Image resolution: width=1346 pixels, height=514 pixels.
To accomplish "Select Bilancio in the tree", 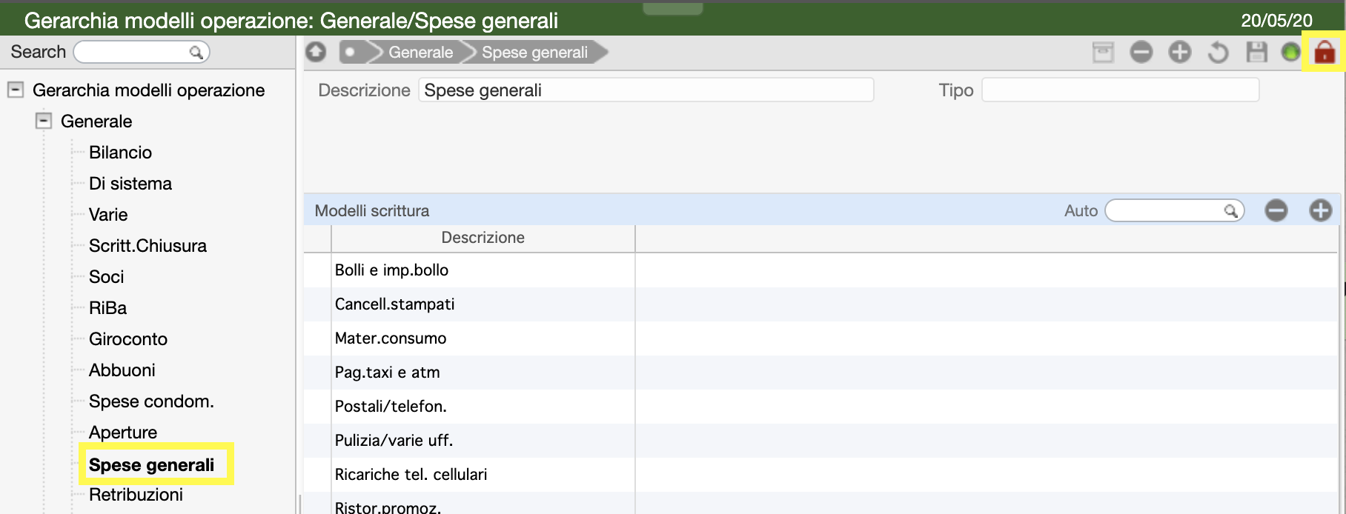I will pos(120,152).
